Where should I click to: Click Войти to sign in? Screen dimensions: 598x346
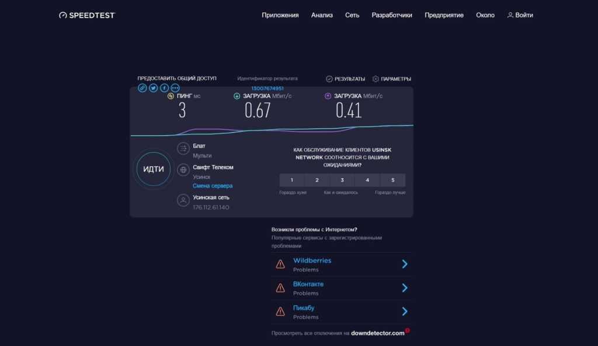tap(520, 15)
